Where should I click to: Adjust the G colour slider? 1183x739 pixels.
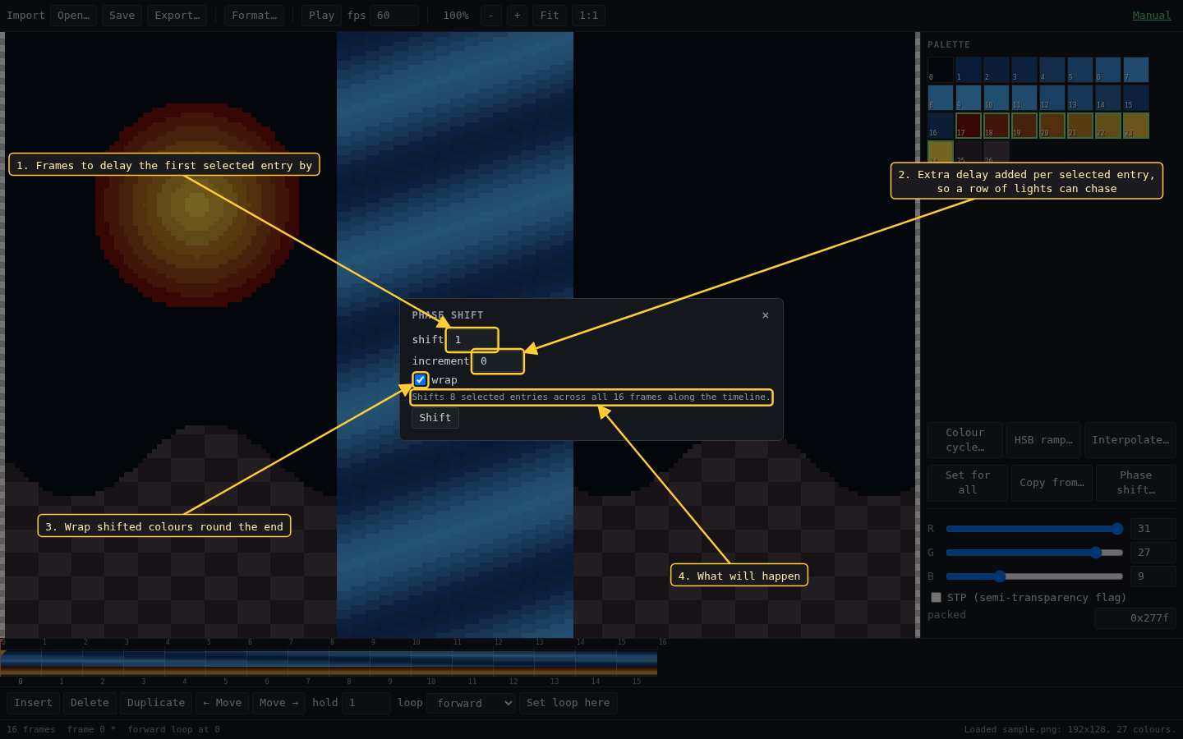click(1034, 553)
